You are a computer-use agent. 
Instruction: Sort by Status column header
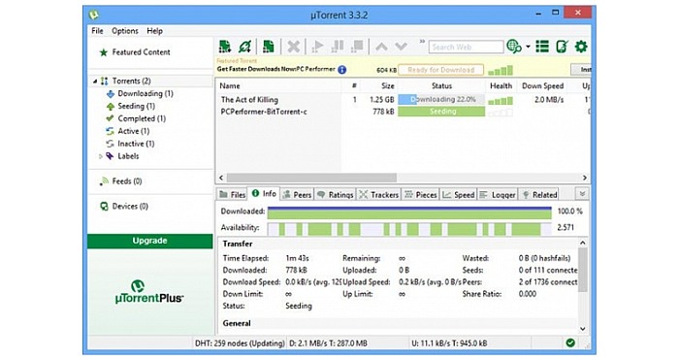441,86
